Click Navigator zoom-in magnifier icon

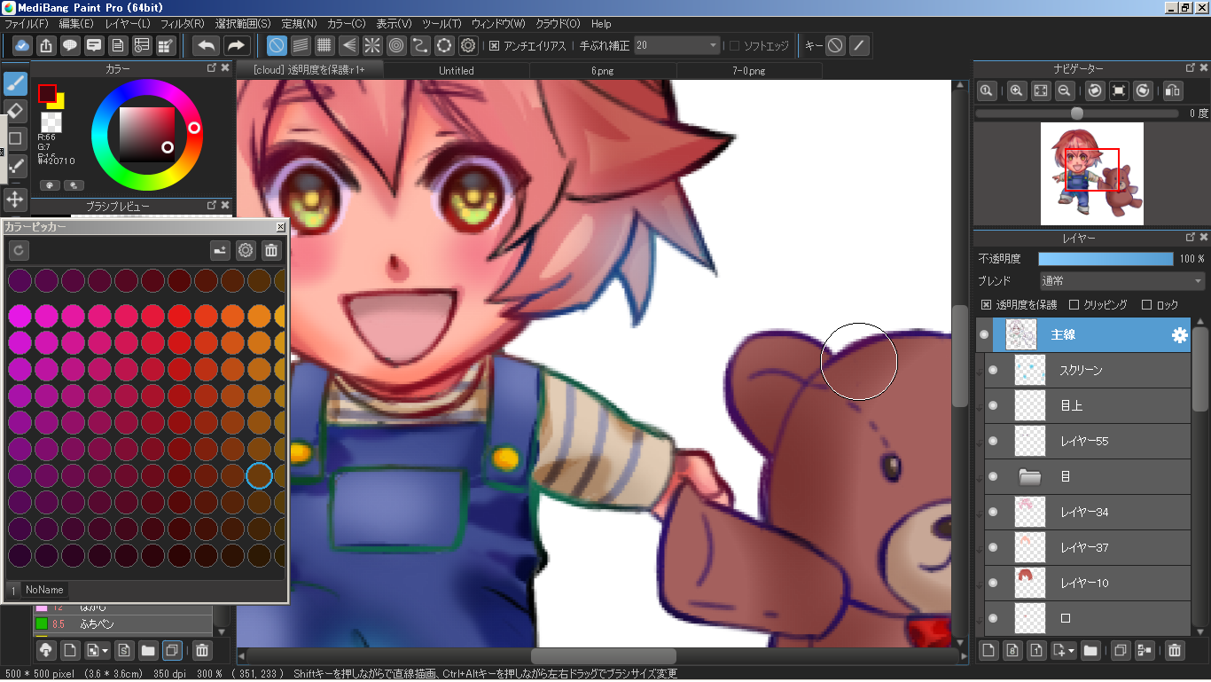(1017, 90)
